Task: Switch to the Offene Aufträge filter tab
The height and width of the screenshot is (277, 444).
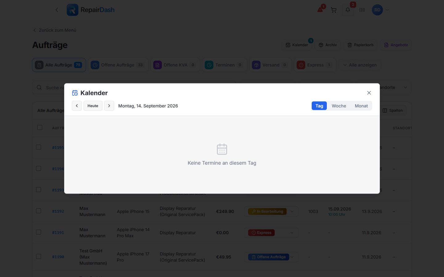Action: click(x=118, y=65)
